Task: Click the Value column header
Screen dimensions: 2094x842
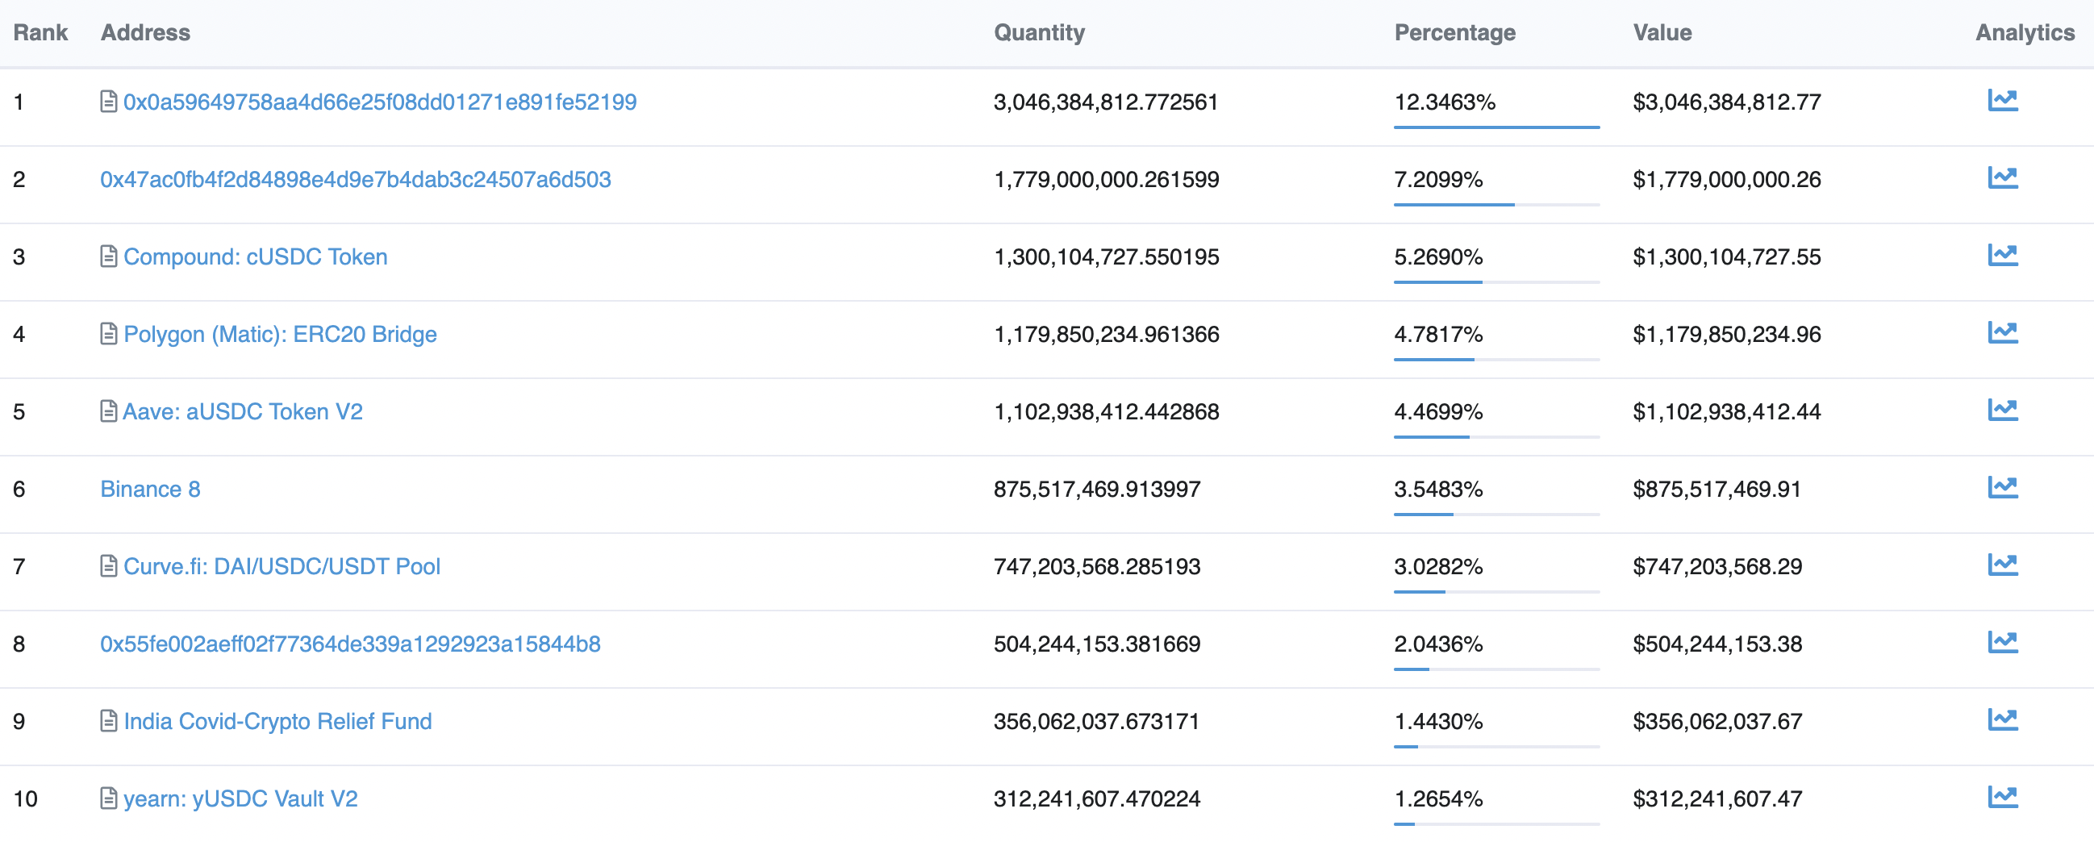Action: click(x=1662, y=32)
